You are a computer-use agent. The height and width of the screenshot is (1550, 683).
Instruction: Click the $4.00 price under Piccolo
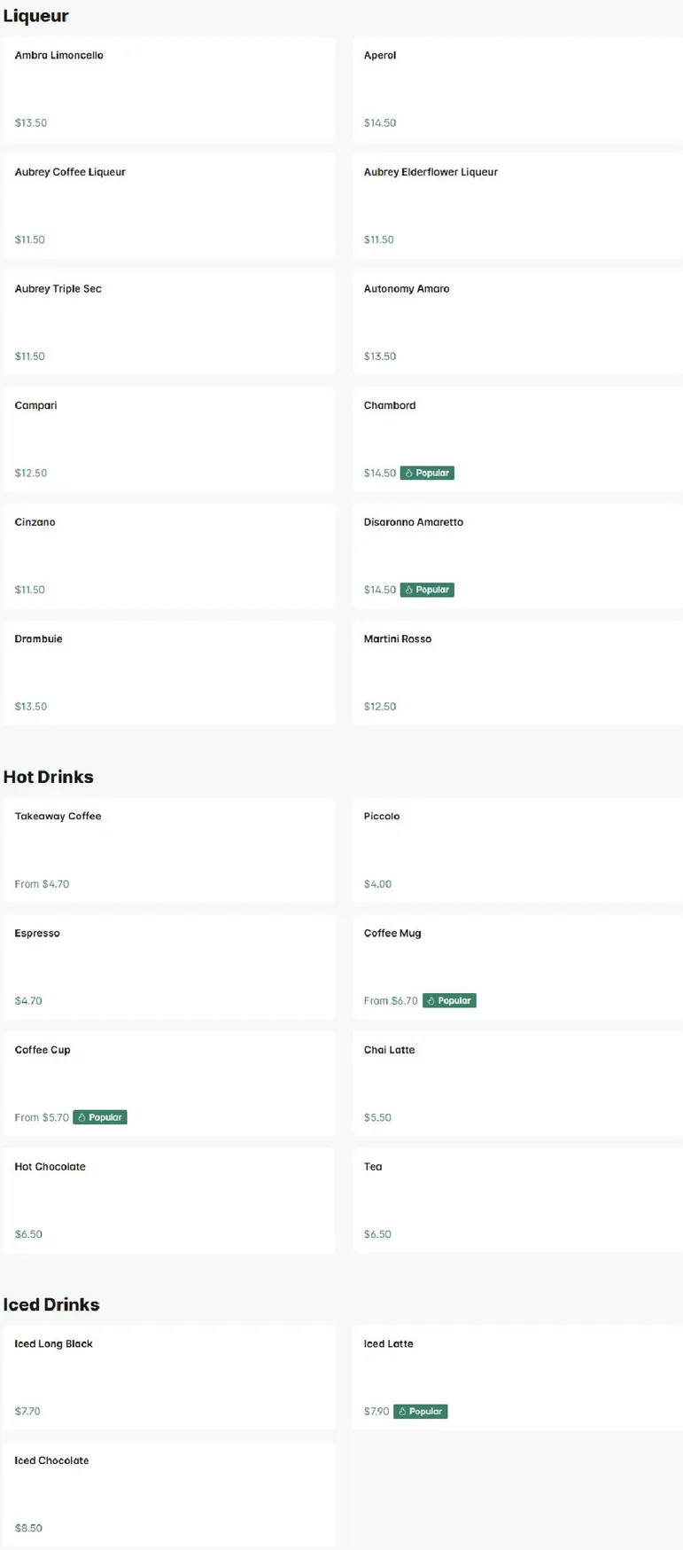(x=377, y=884)
